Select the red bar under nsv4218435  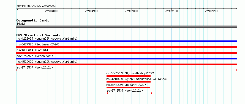[x=129, y=82]
